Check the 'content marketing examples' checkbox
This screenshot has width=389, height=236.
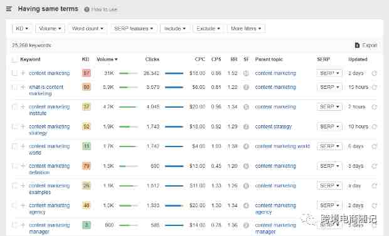point(14,185)
